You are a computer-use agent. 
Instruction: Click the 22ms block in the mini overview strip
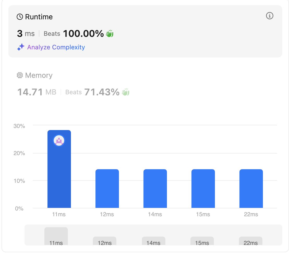[x=251, y=241]
